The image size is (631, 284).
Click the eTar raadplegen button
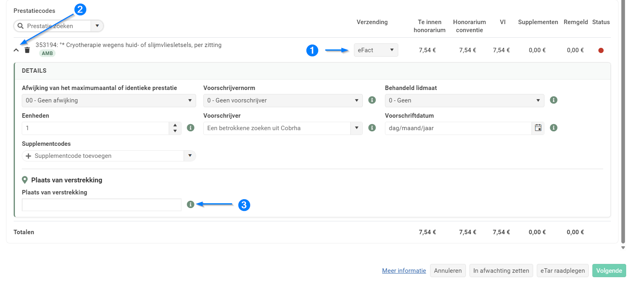(x=563, y=271)
